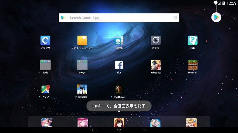This screenshot has height=133, width=238.
Task: Launch Facebook Lite
Action: pyautogui.click(x=119, y=65)
